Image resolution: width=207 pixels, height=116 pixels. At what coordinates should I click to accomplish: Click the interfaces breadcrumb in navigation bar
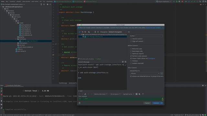49,1
